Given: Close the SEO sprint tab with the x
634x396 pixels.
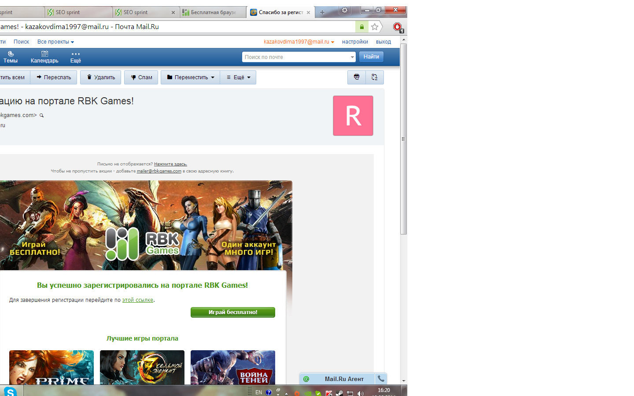Looking at the screenshot, I should click(173, 12).
